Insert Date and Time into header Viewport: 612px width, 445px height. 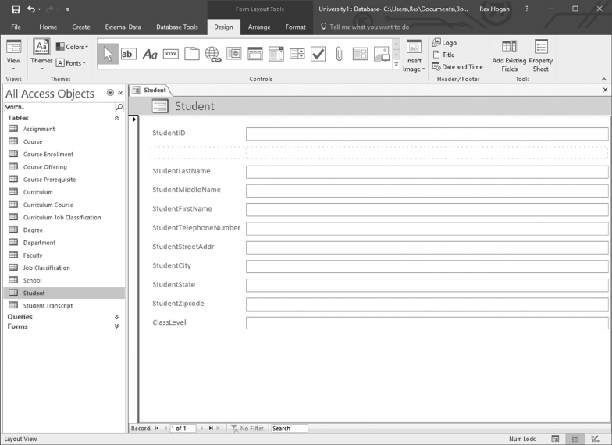457,67
